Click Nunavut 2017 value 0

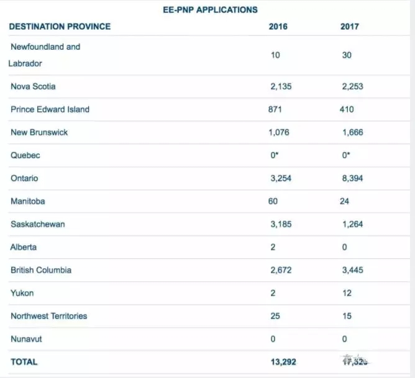[344, 339]
